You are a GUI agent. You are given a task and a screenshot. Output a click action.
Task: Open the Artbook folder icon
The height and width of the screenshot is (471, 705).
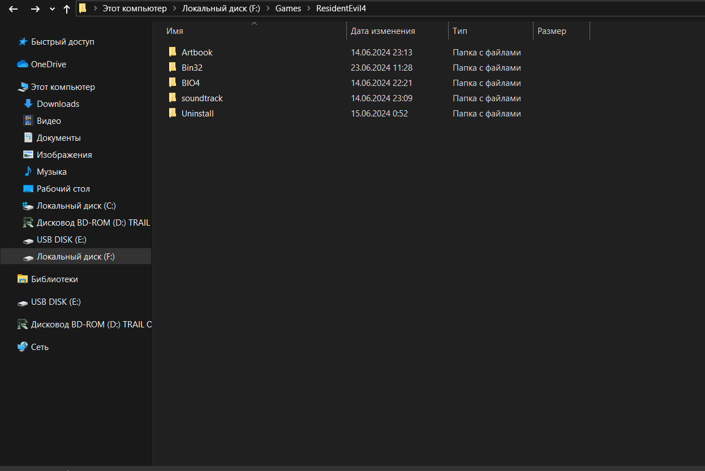point(173,52)
